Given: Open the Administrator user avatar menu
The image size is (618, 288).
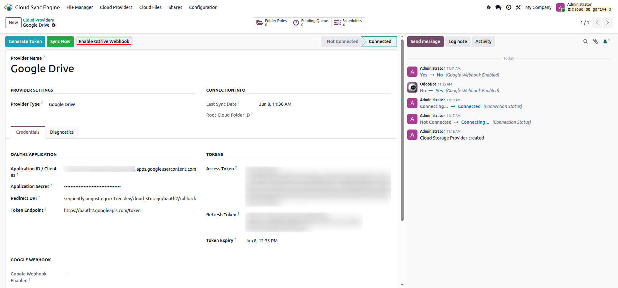Looking at the screenshot, I should point(560,7).
